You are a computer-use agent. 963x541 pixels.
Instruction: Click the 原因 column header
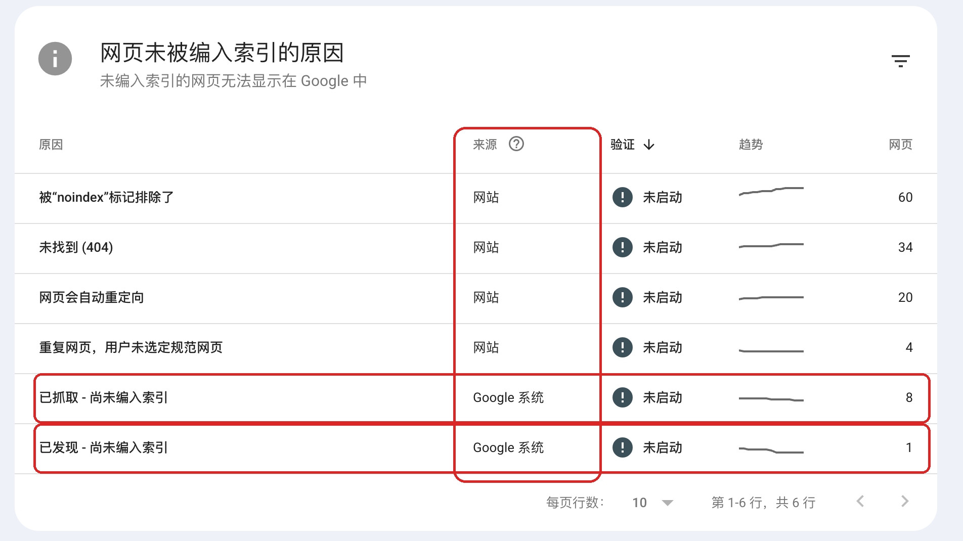click(51, 145)
